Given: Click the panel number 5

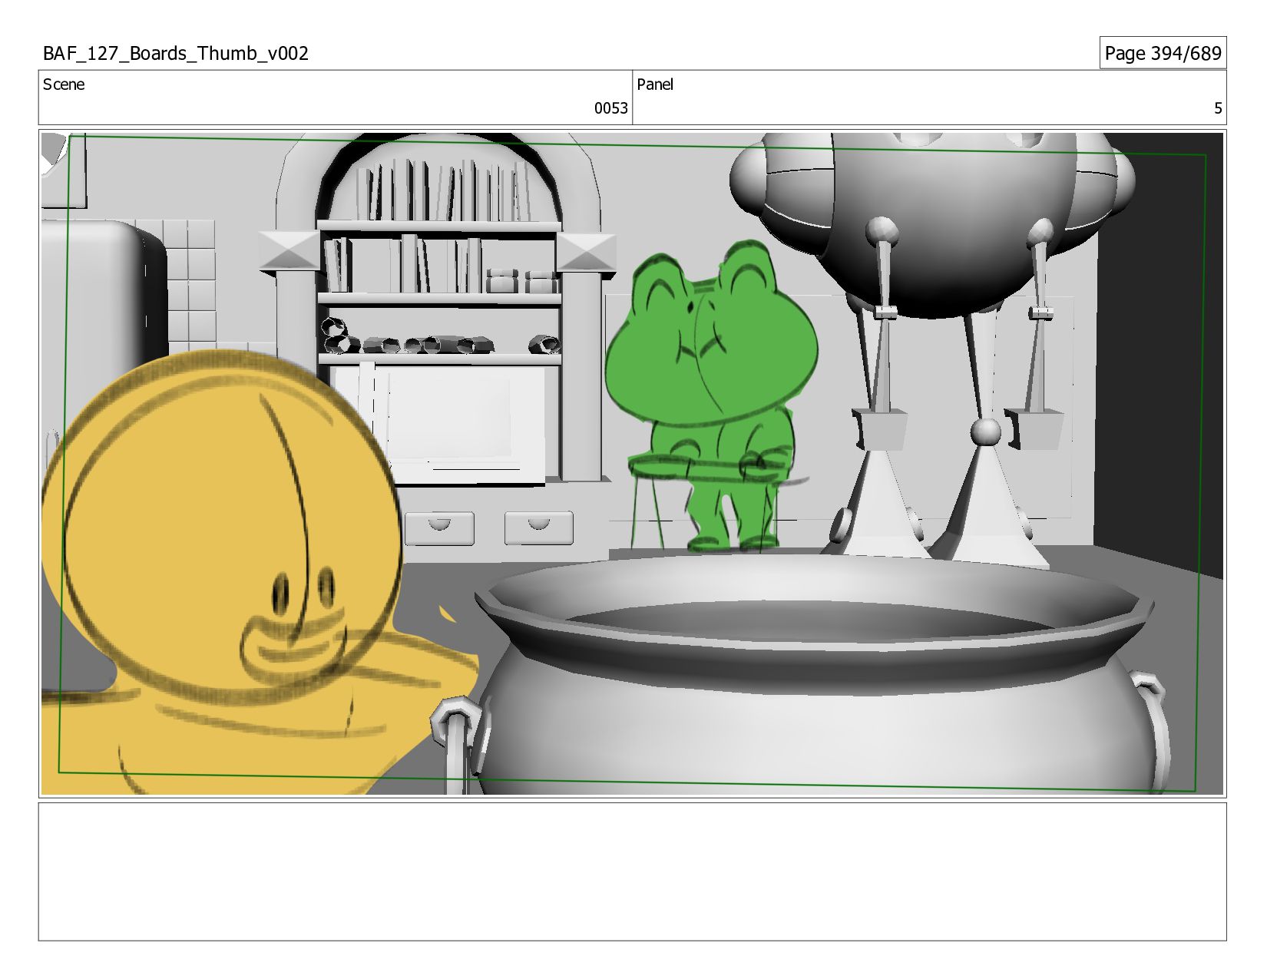Looking at the screenshot, I should (x=1217, y=108).
